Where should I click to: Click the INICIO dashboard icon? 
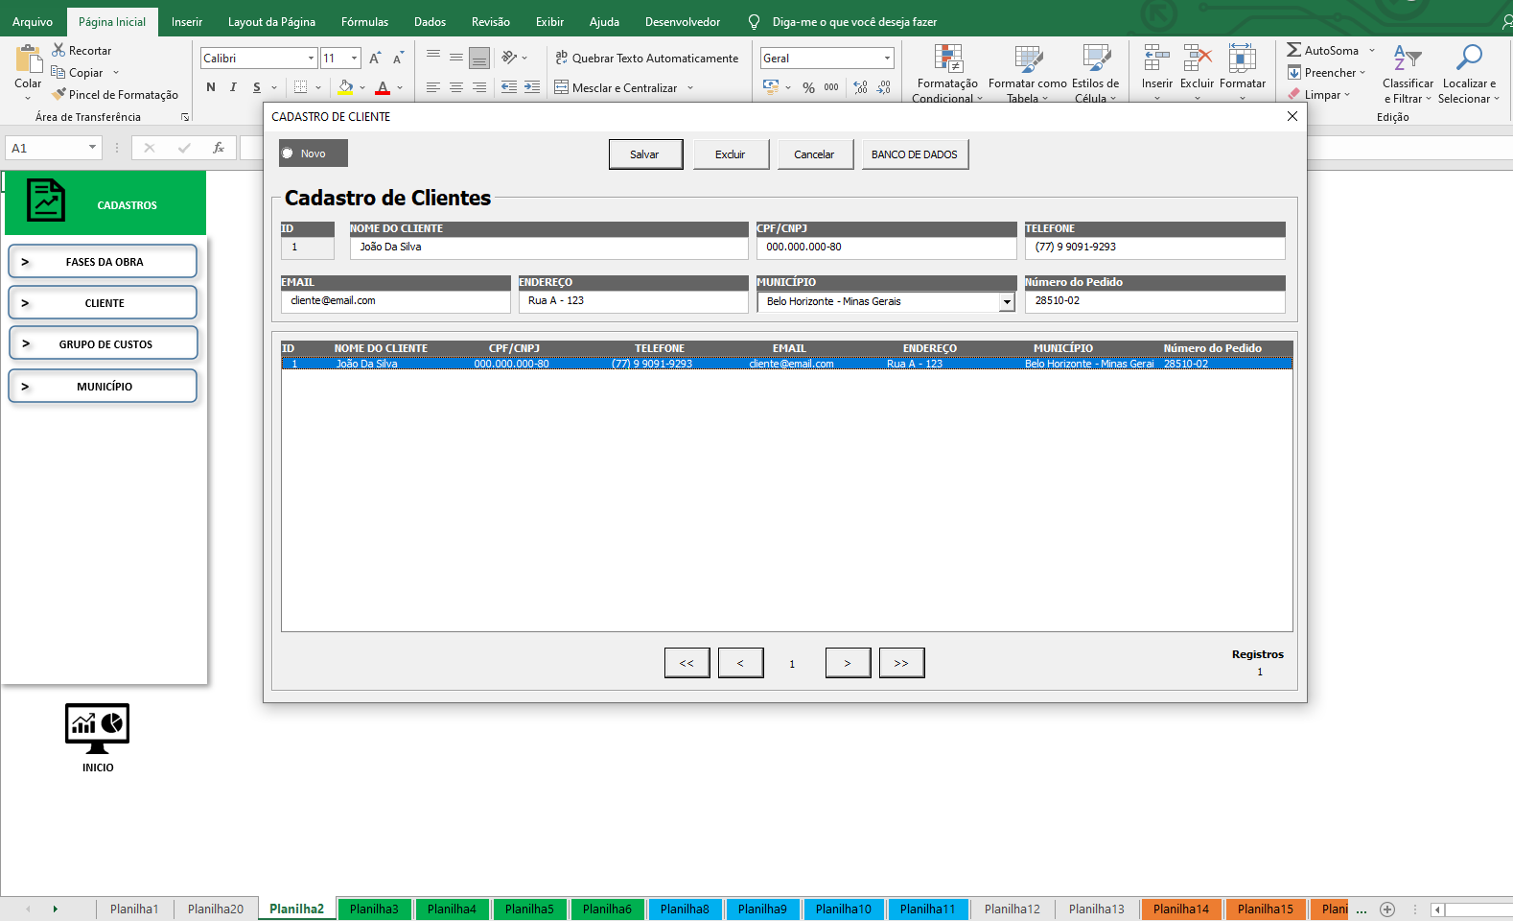tap(97, 729)
